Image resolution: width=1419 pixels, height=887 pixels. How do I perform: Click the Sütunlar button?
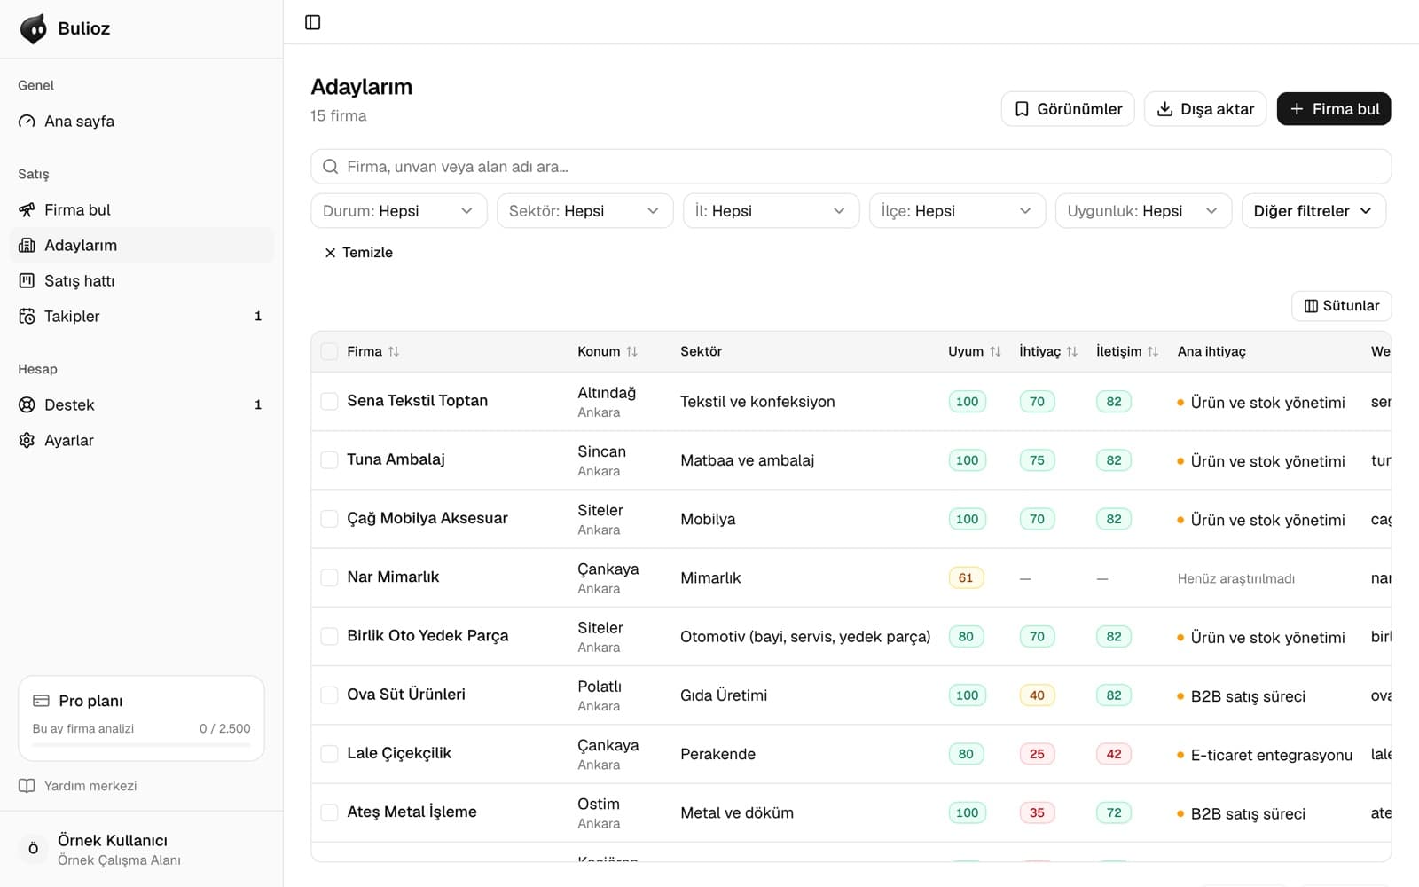tap(1342, 306)
